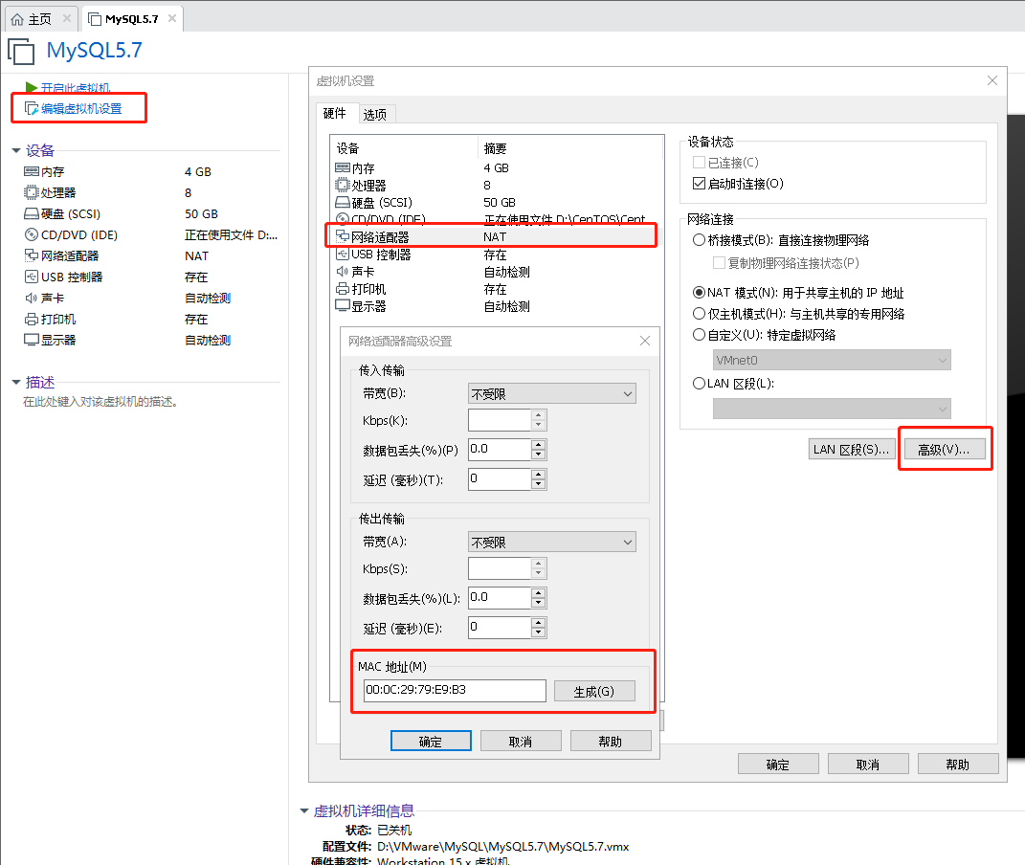Switch to 硬件 tab
Viewport: 1025px width, 865px height.
(x=335, y=113)
